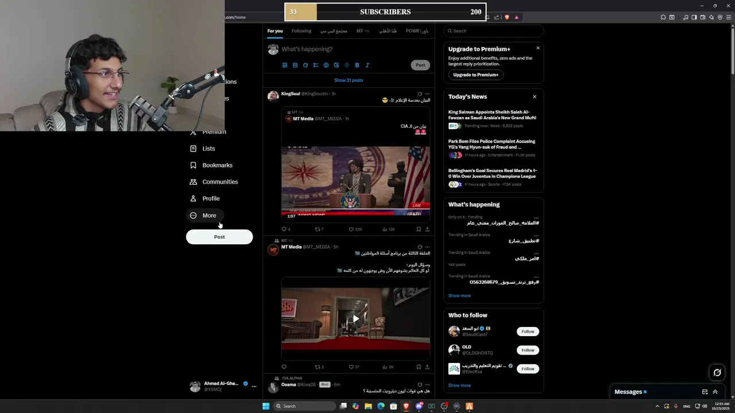Open options for first trending hashtag

536,217
